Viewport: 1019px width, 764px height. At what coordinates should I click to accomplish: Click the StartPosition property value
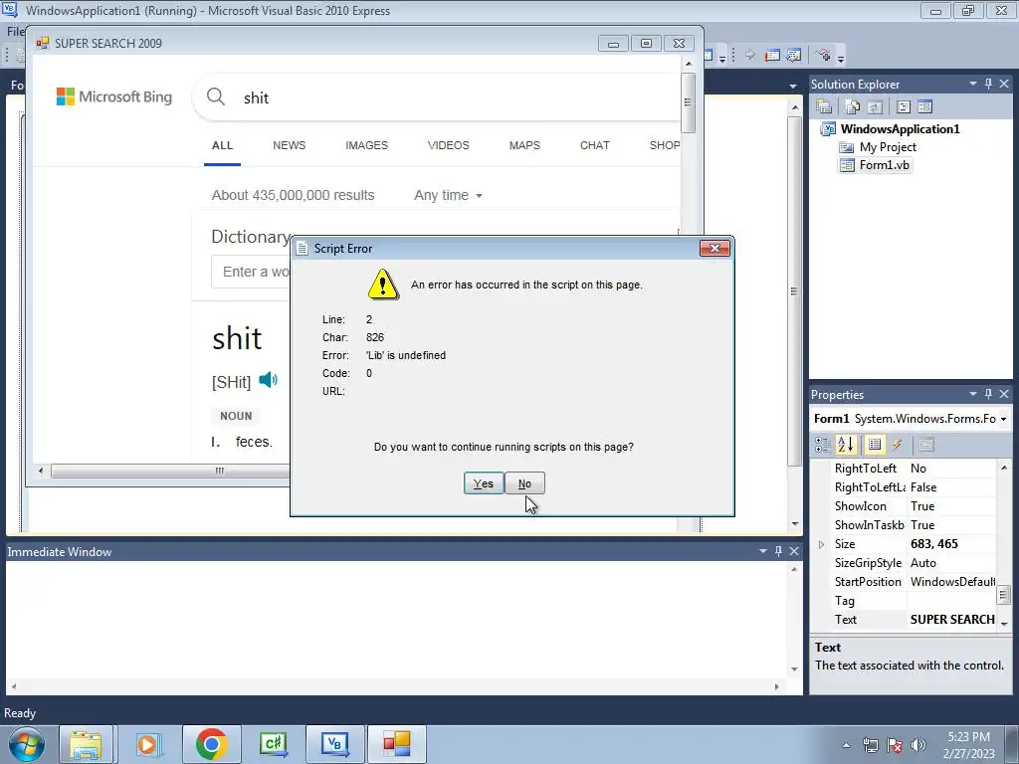(952, 582)
